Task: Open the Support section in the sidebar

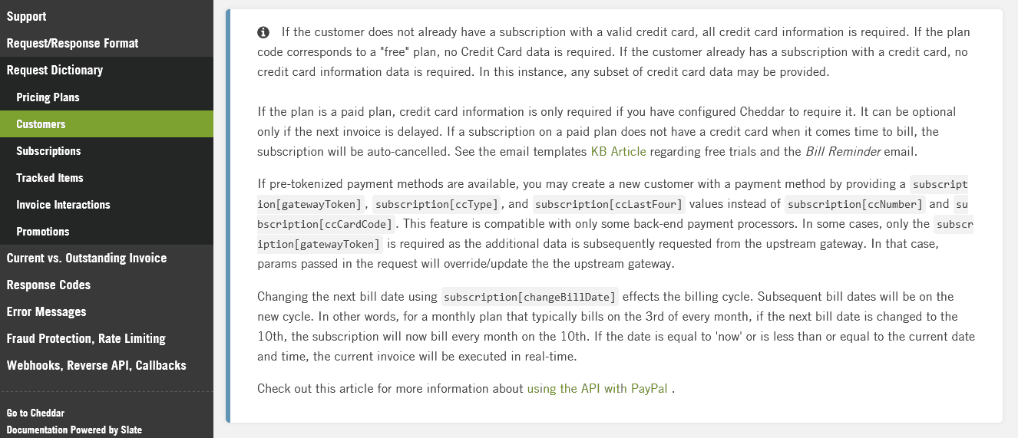Action: tap(27, 16)
